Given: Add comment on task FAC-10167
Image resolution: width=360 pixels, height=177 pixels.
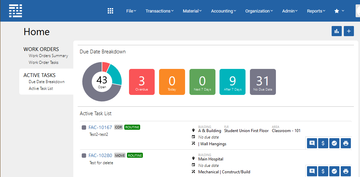Looking at the screenshot, I should click(312, 143).
